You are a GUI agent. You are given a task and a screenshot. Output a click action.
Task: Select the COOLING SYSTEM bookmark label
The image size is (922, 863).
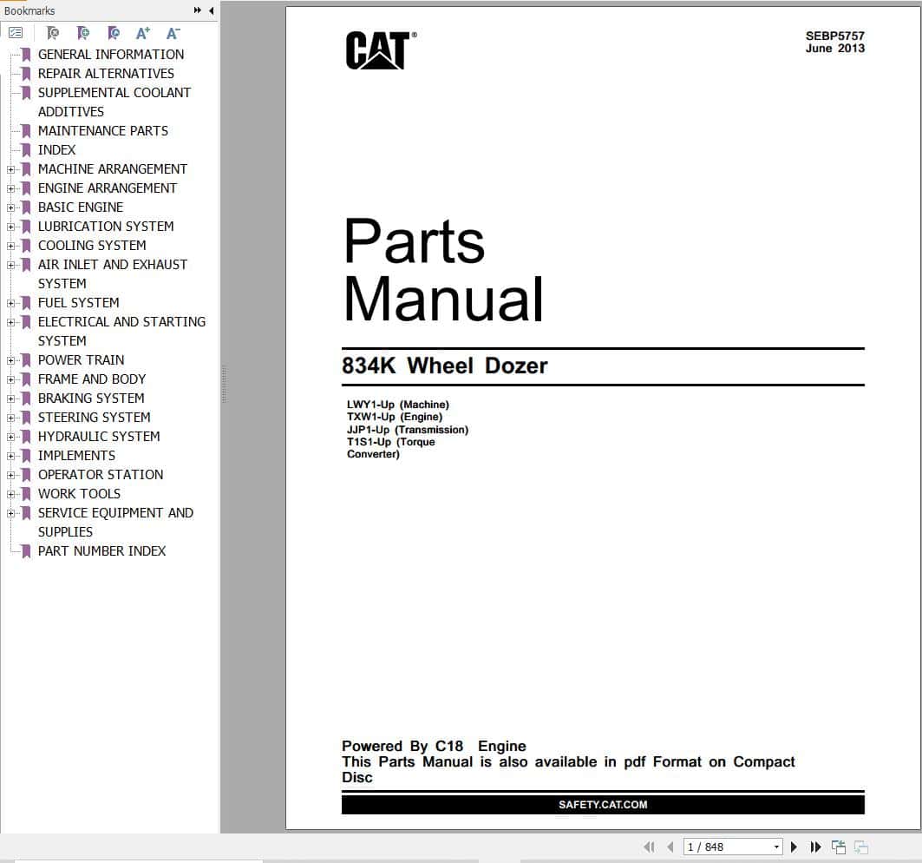coord(92,246)
